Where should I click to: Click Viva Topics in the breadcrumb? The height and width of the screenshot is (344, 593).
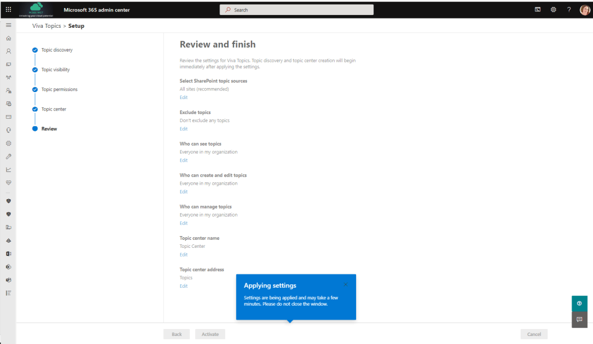[46, 25]
